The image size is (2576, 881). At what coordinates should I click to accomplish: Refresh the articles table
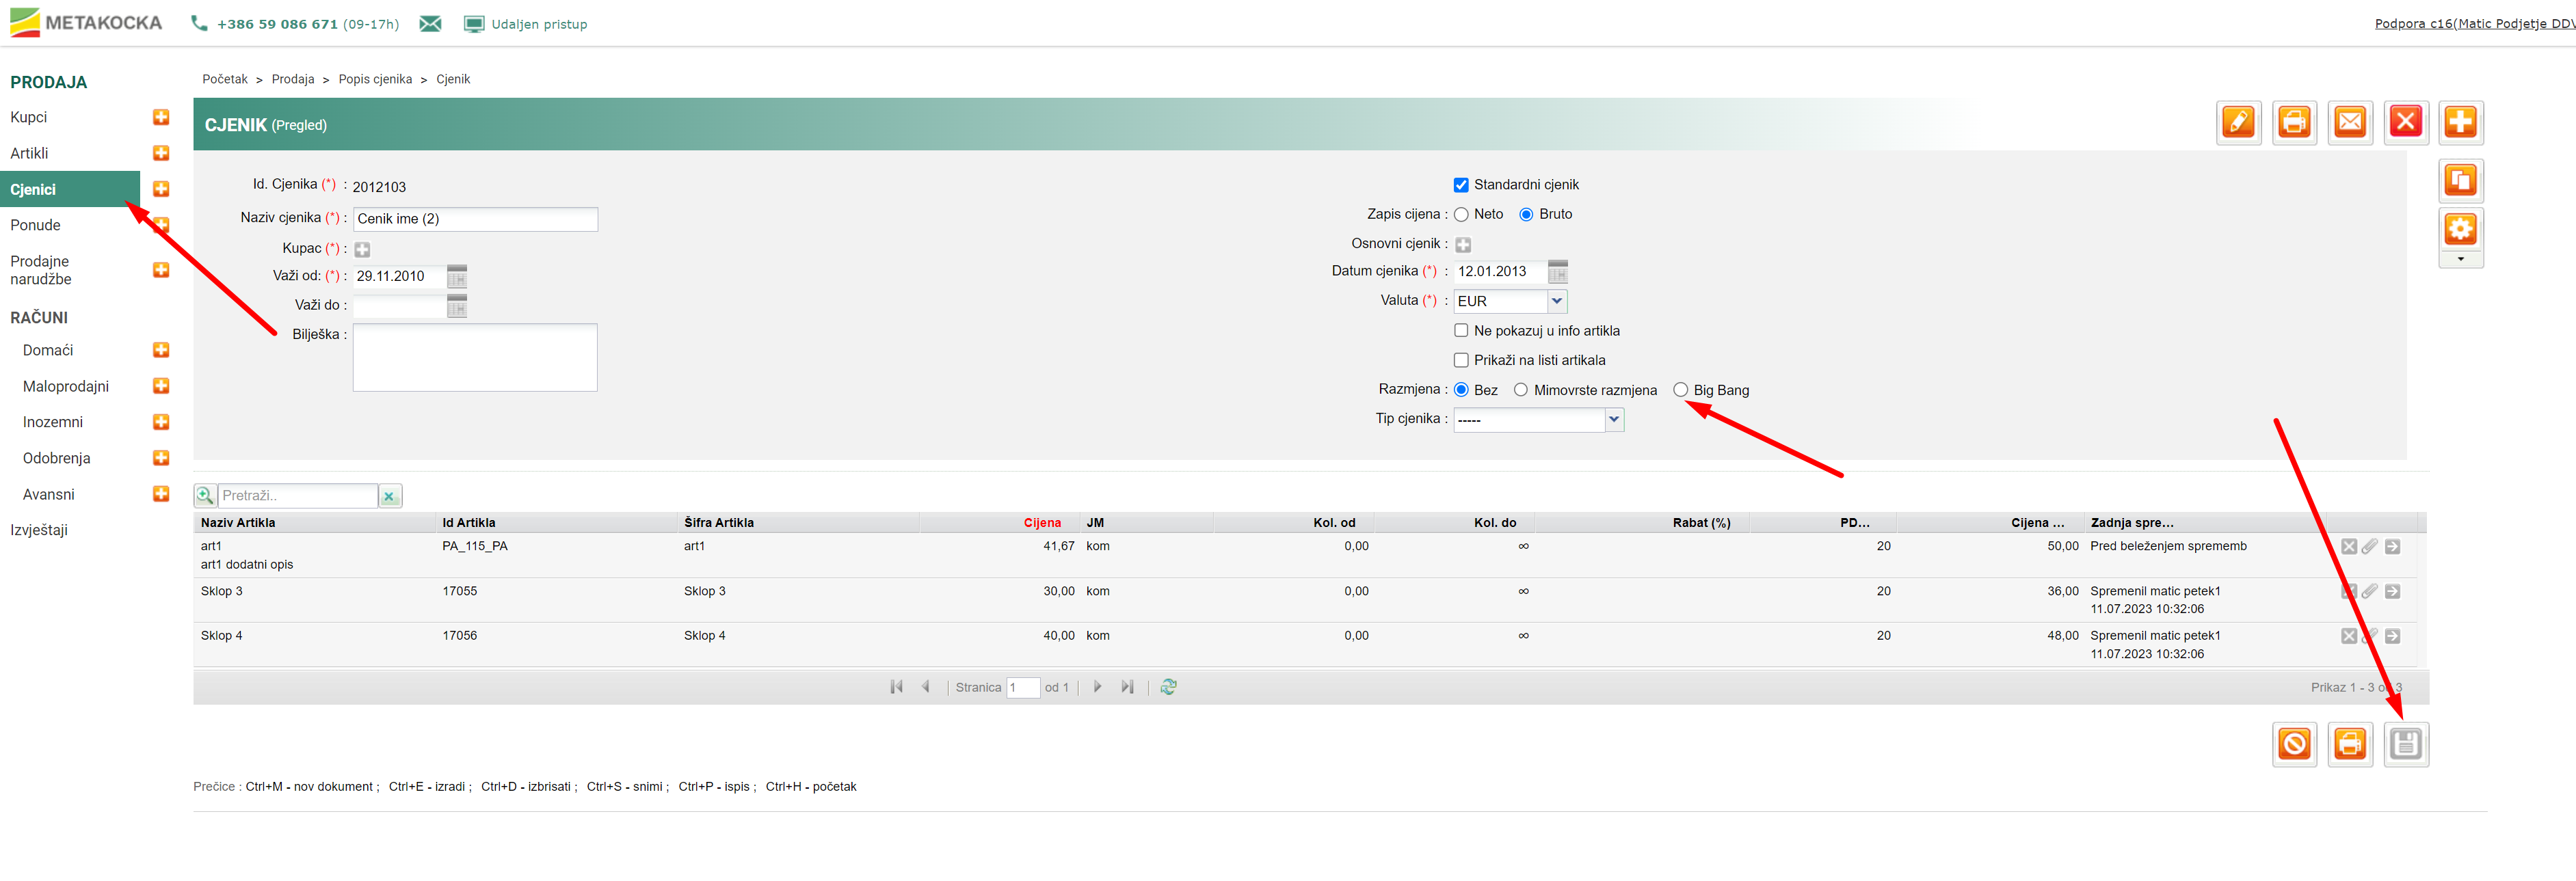click(1168, 687)
